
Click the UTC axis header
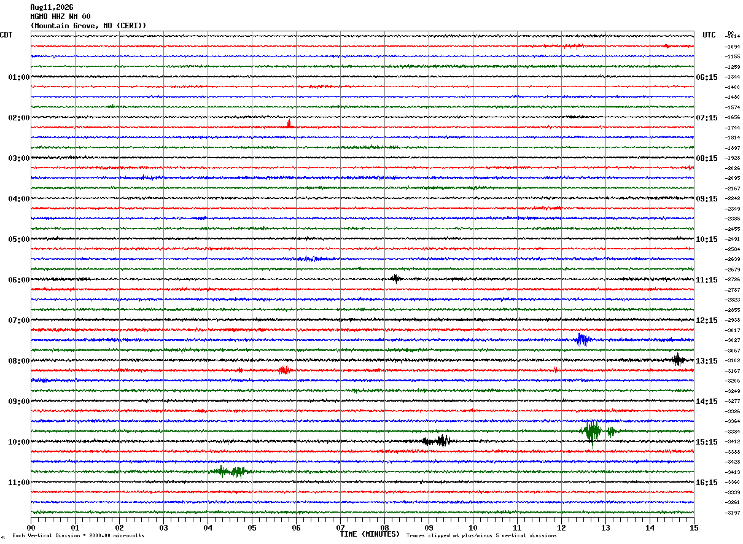coord(709,35)
